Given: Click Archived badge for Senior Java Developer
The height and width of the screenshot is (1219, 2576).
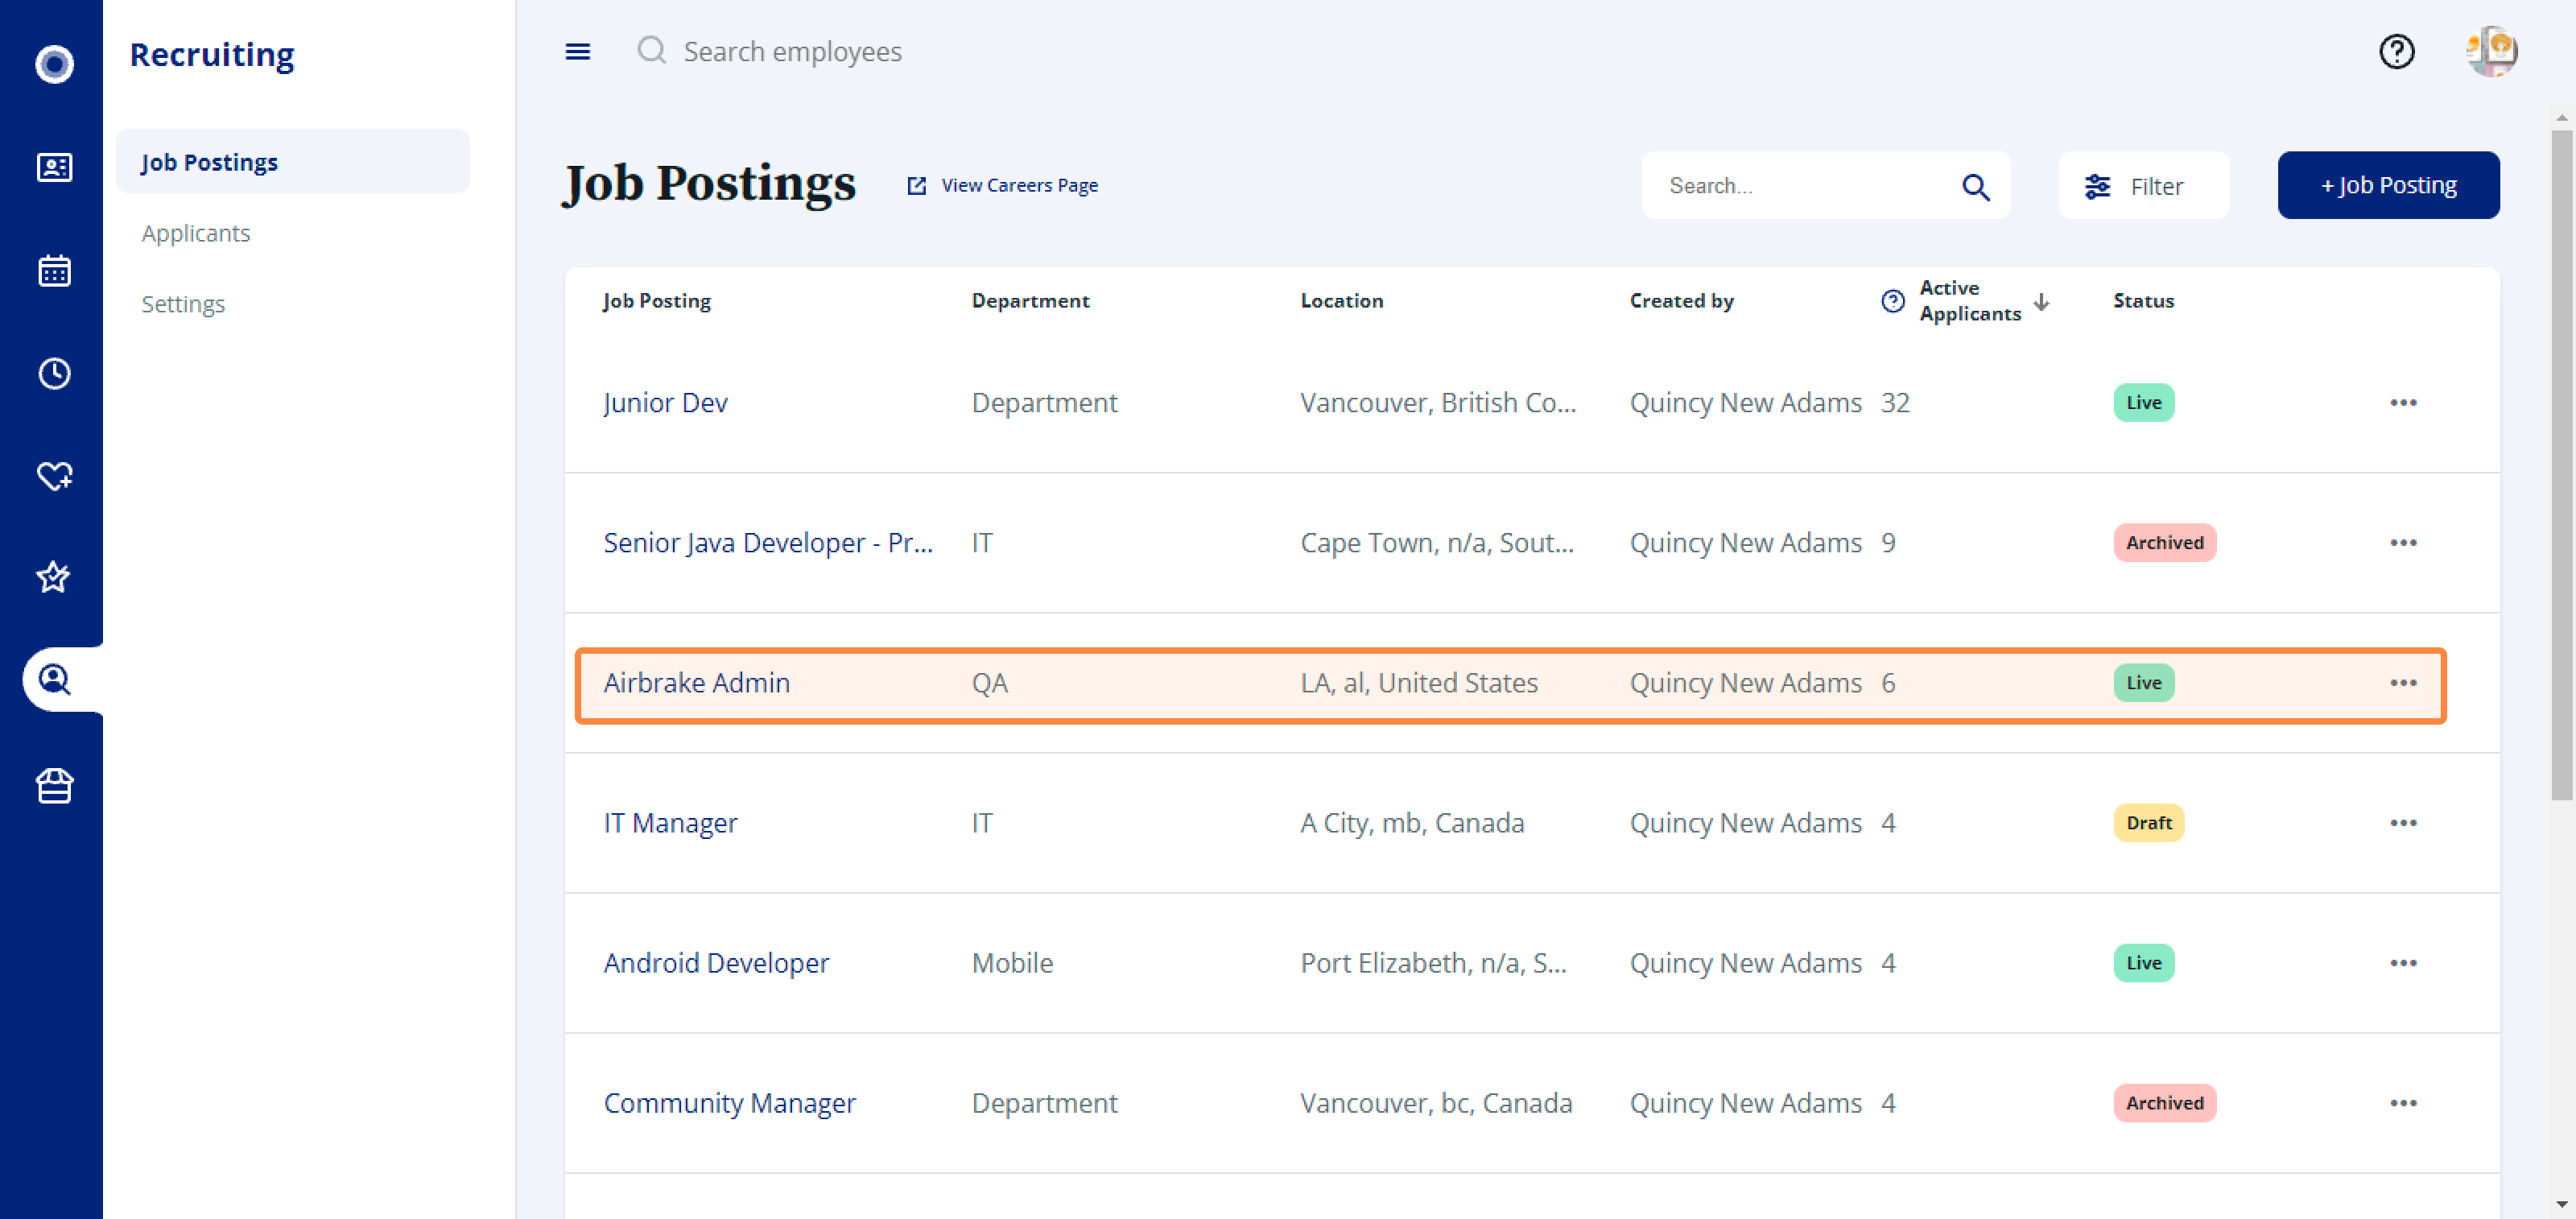Looking at the screenshot, I should tap(2164, 543).
